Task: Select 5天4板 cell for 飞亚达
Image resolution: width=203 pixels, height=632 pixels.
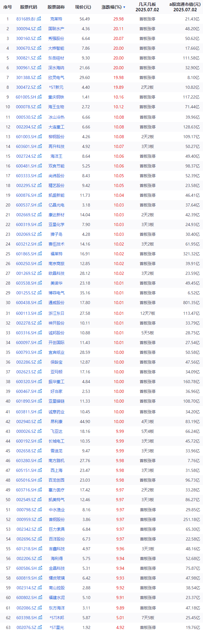Action: pos(148,431)
